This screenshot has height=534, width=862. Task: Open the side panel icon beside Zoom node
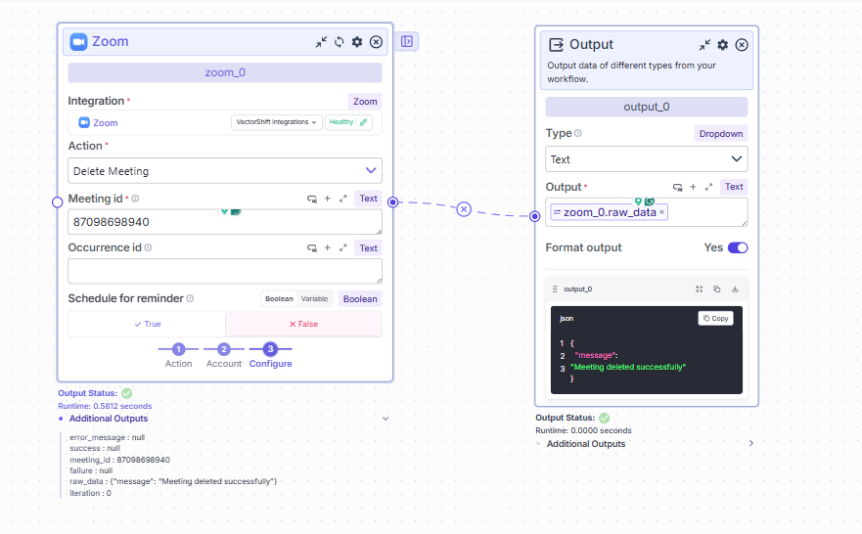(407, 41)
